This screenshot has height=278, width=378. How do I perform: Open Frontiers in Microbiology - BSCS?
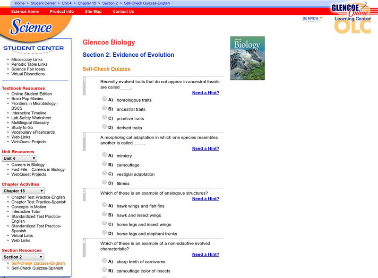coord(34,106)
